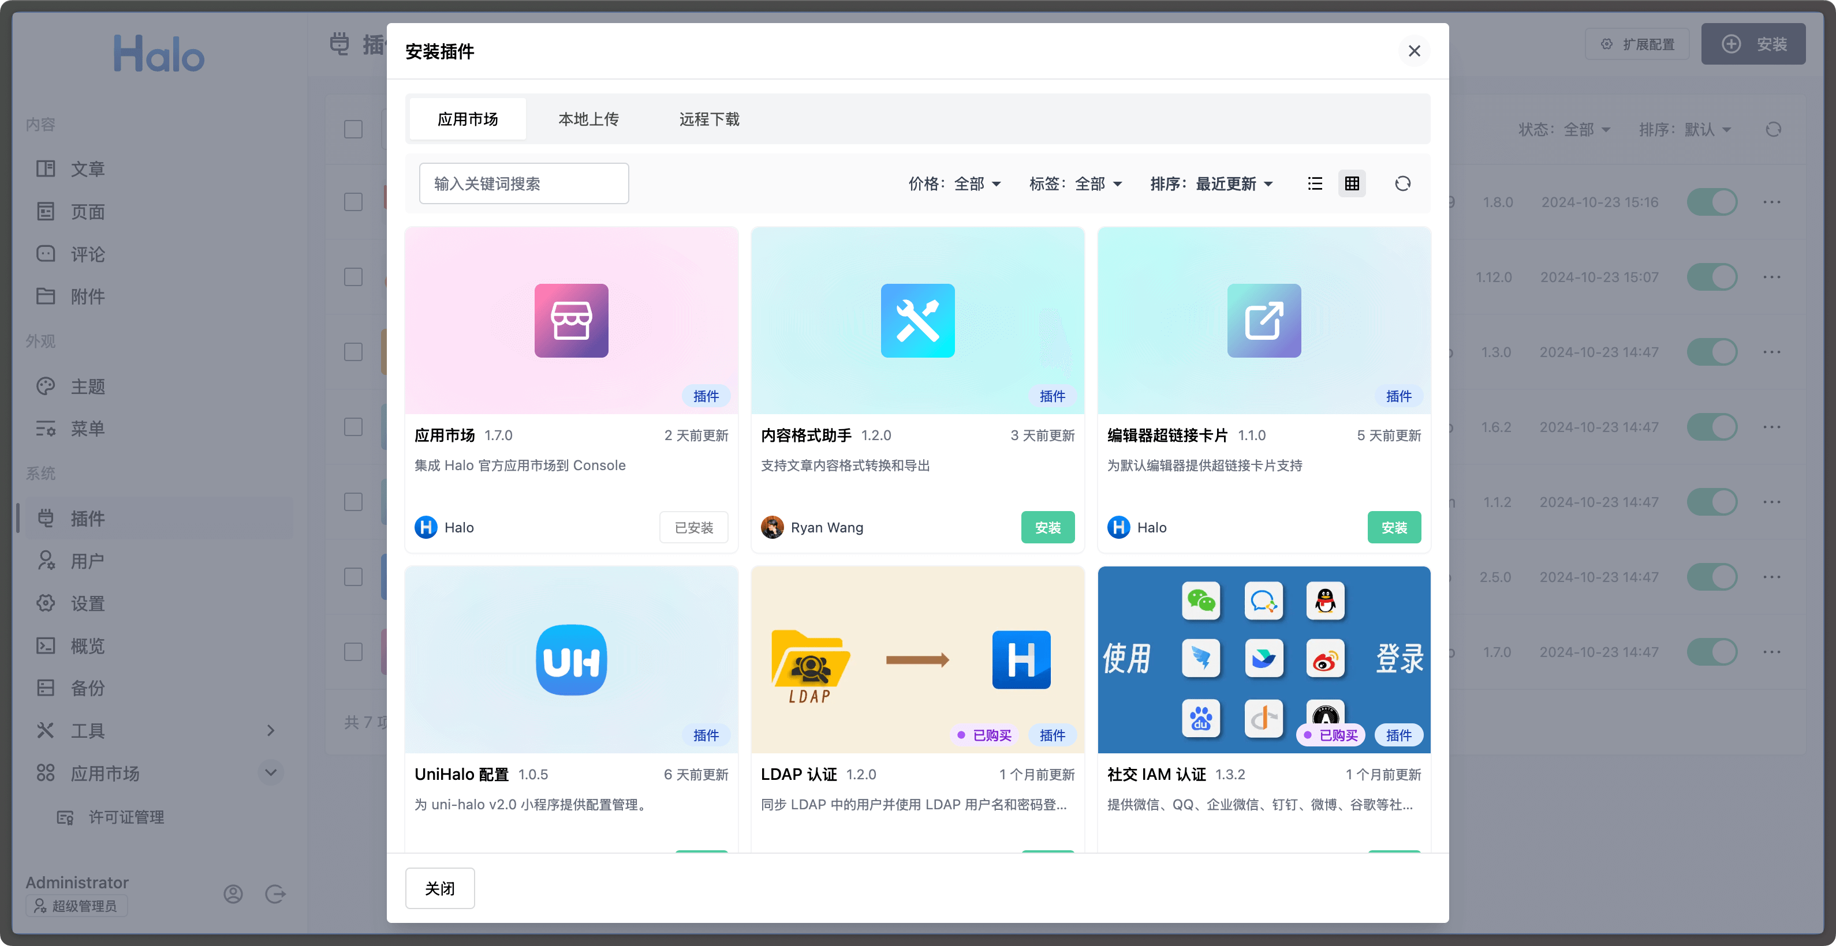Switch plugins to list view layout
Image resolution: width=1836 pixels, height=946 pixels.
[x=1315, y=183]
